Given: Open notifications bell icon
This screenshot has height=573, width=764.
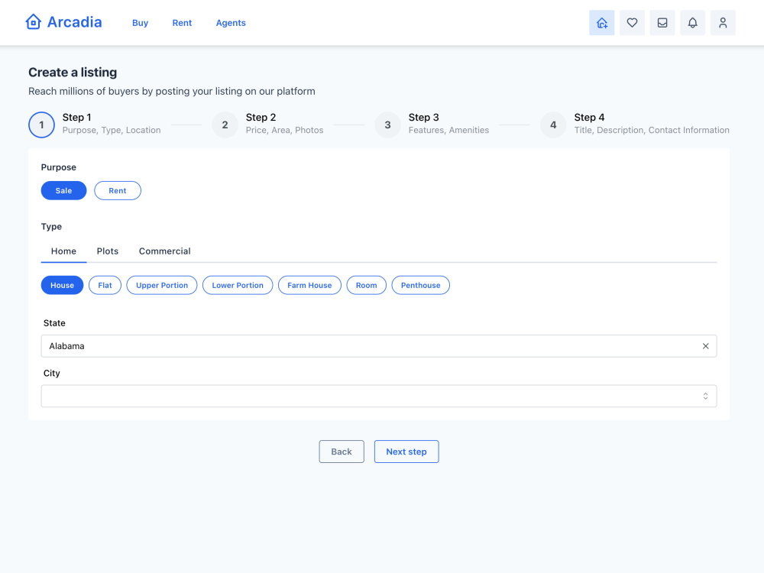Looking at the screenshot, I should coord(692,23).
